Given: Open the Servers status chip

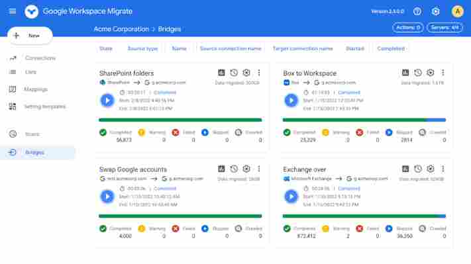Looking at the screenshot, I should coord(445,28).
